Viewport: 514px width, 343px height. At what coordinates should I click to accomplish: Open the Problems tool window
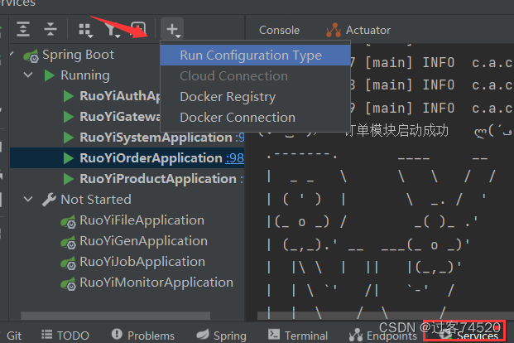tap(143, 336)
